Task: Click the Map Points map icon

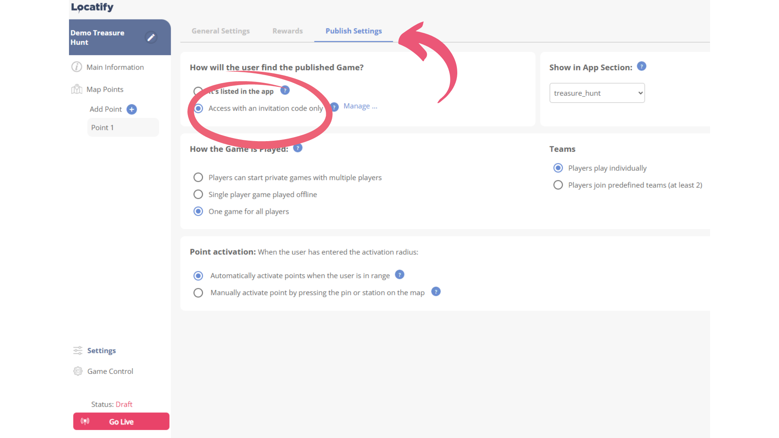Action: click(x=77, y=89)
